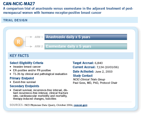This screenshot has height=114, width=141.
Task: Open the cancer.gov source link
Action: (x=80, y=105)
